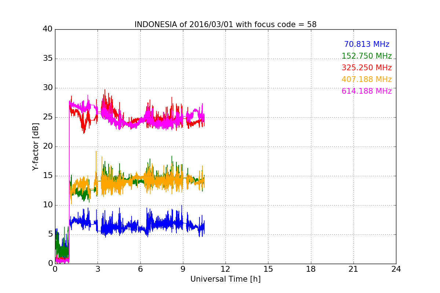Click the x-axis tick label 3
This screenshot has height=293, width=440.
point(98,269)
